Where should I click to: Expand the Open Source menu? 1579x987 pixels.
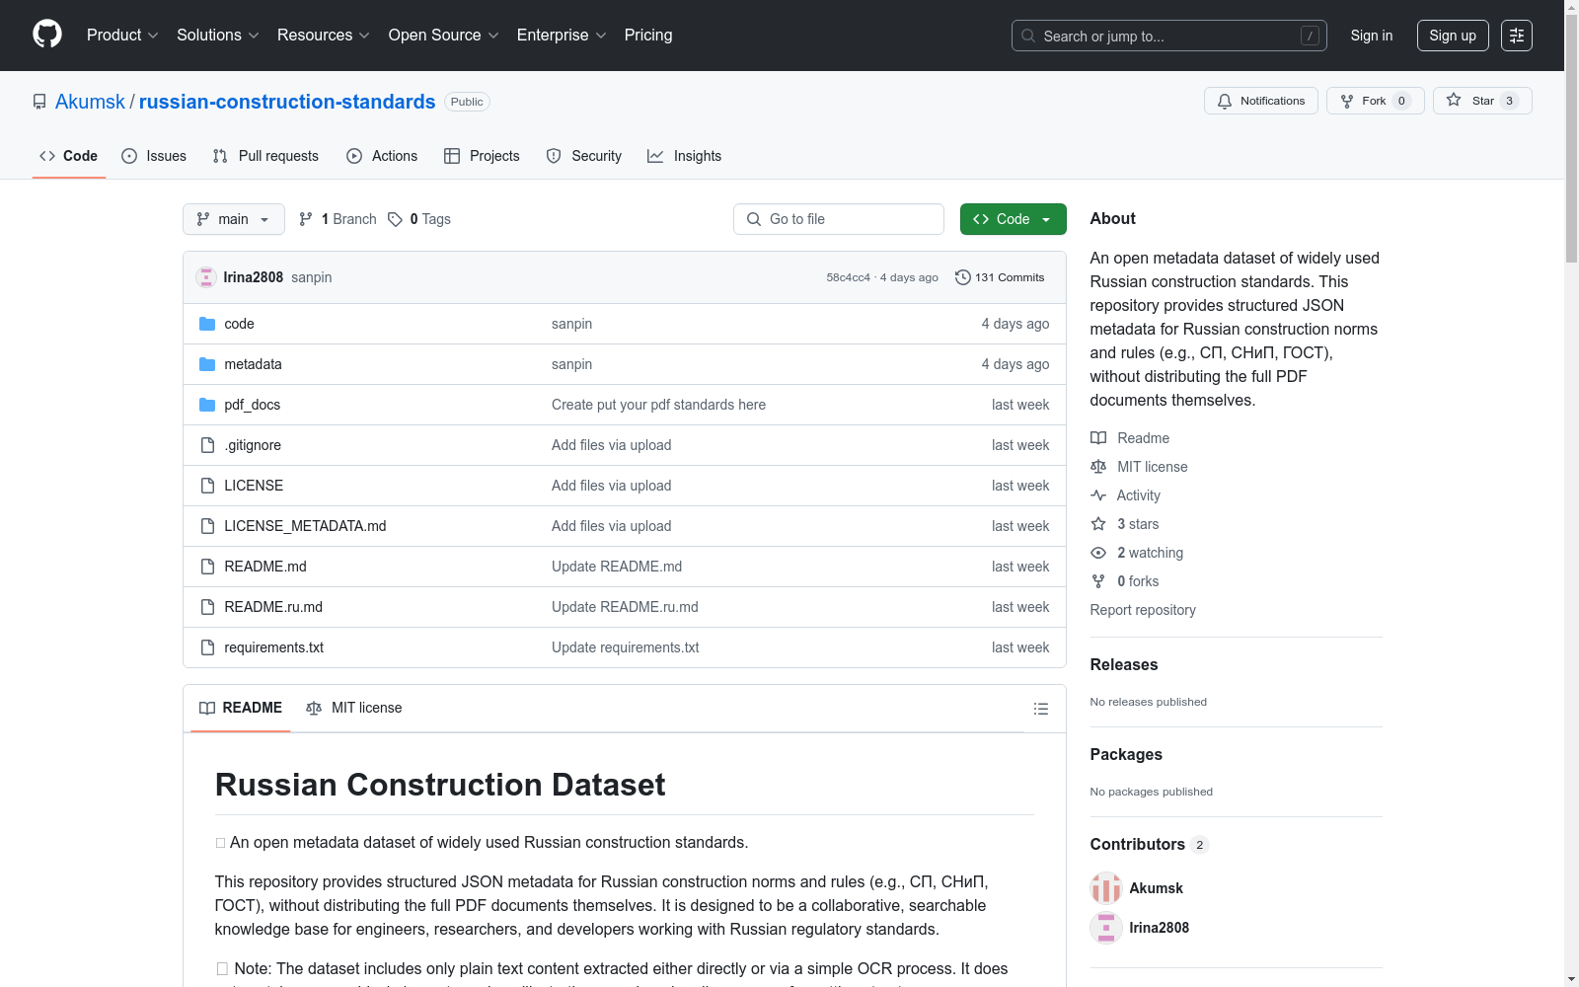coord(443,35)
